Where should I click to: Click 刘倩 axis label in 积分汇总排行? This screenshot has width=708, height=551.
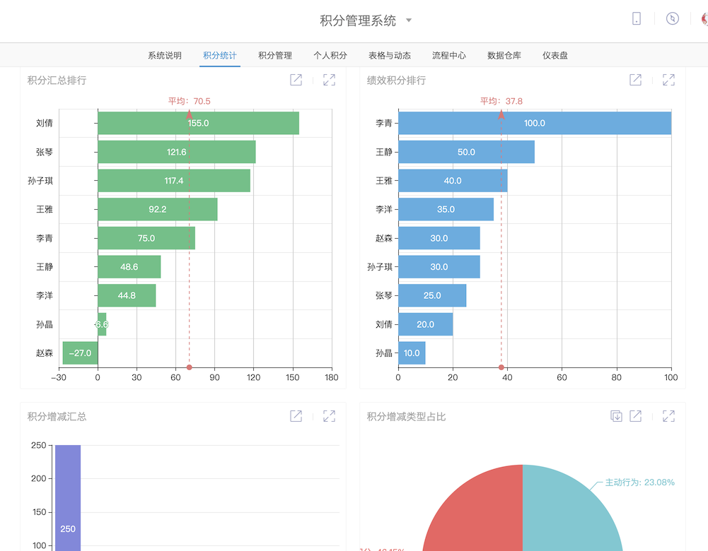[45, 123]
